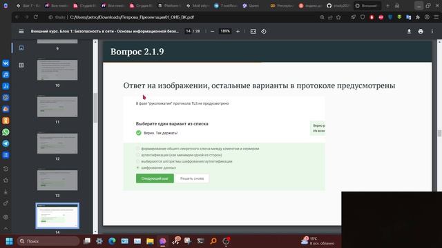Open page 11 thumbnail
Screen dimensions: 442x248
(x=57, y=107)
